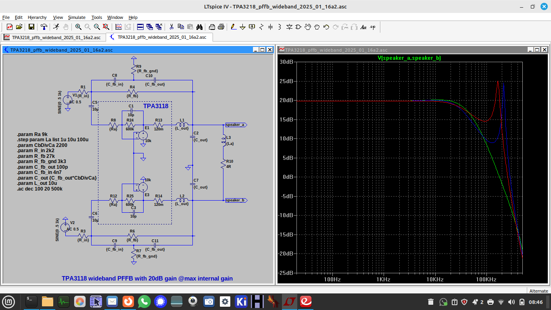Screen dimensions: 551x310
Task: Click the '.param Ra 9k' directive
Action: click(32, 134)
